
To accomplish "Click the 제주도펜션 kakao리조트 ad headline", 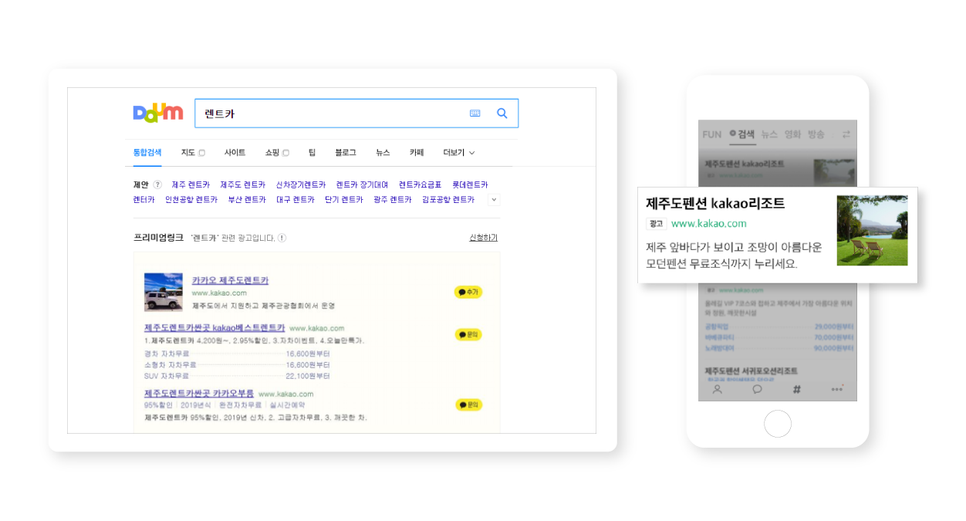I will pos(715,204).
